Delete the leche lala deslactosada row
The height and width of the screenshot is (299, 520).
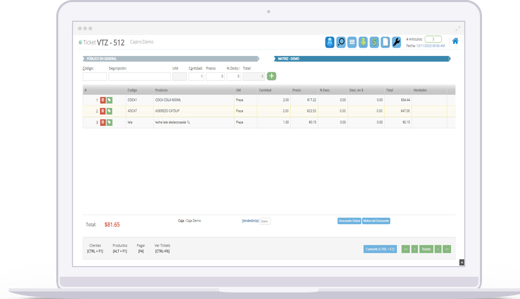(x=103, y=122)
